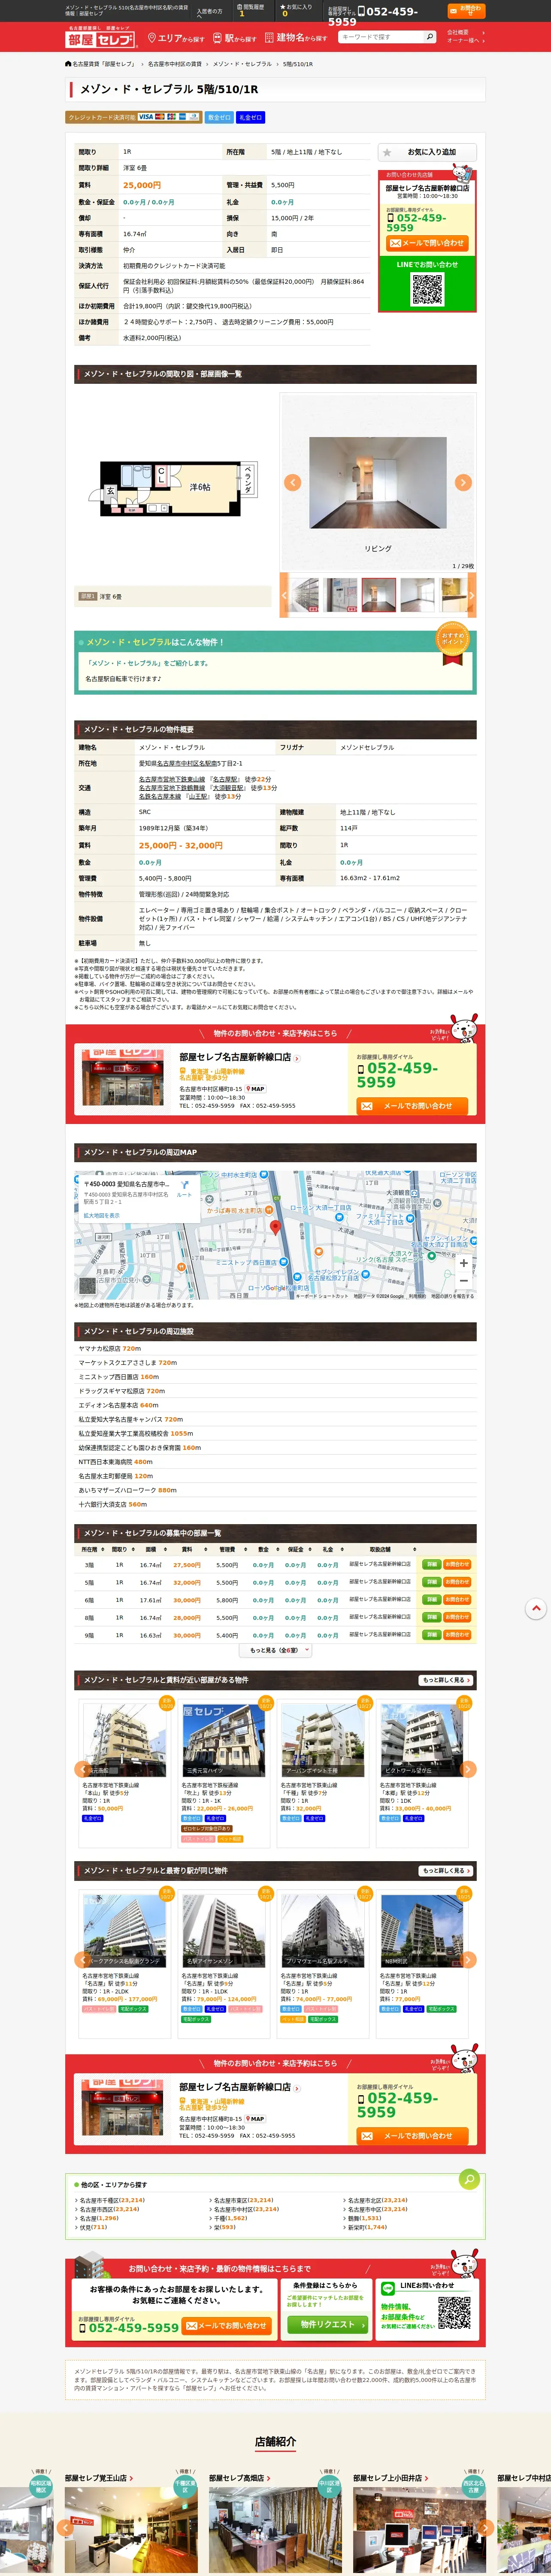Click home breadcrumb 名古屋賃貸「部屋セレブ」
This screenshot has width=551, height=2576.
[100, 64]
